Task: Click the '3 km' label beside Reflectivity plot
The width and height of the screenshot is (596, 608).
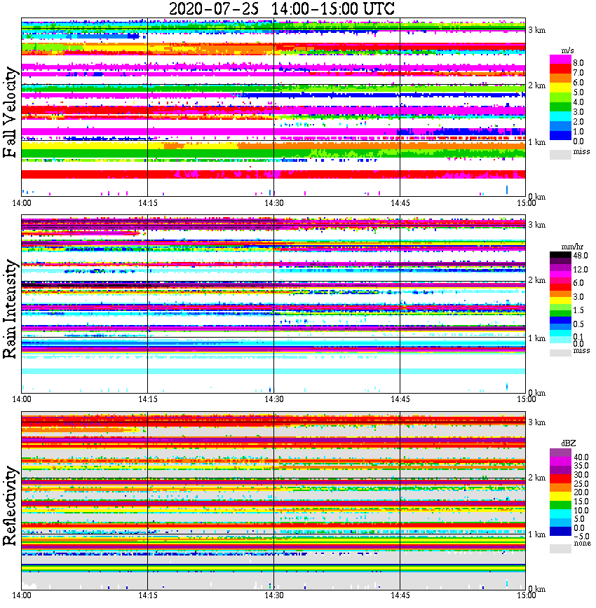Action: coord(537,422)
